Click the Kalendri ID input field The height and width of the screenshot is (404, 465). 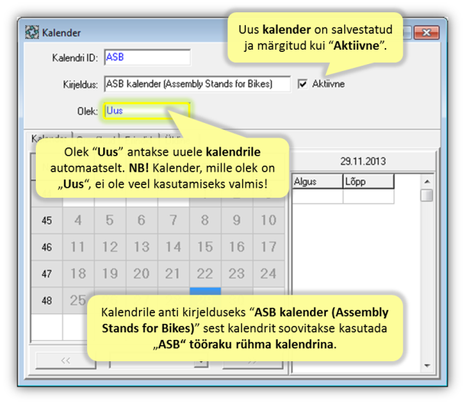coord(147,57)
